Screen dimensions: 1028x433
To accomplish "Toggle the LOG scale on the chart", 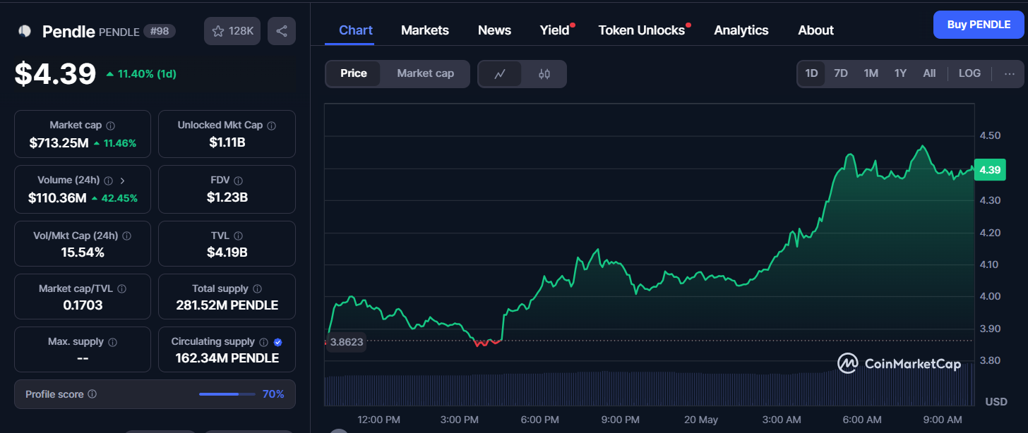I will pos(969,73).
